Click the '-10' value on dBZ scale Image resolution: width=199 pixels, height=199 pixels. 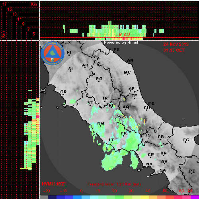[x=63, y=191]
